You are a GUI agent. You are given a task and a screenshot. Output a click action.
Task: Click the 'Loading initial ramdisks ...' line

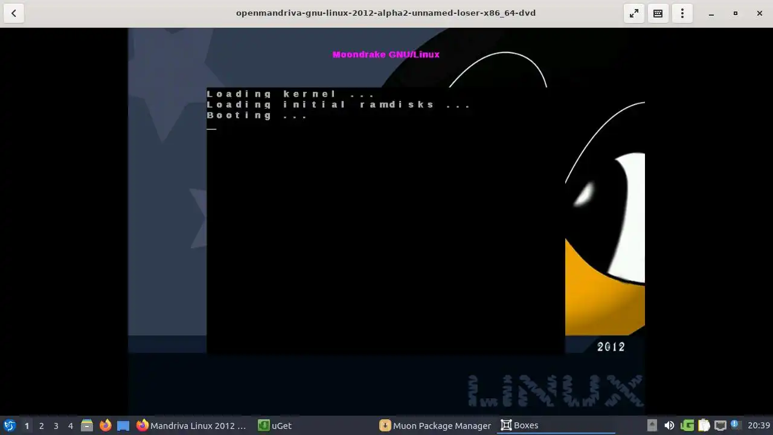[338, 105]
